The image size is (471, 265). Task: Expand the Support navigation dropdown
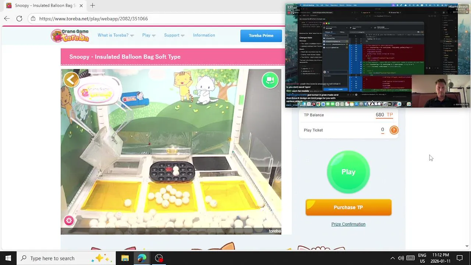(x=174, y=35)
